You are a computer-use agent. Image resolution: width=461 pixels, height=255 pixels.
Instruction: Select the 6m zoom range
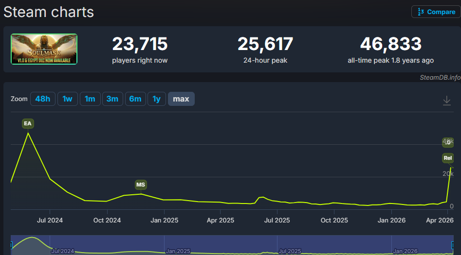coord(135,99)
